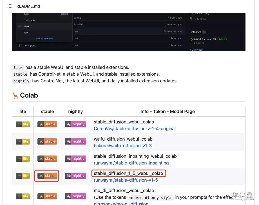Click '+ 2 releases' in embedded screenshot
259x205 pixels.
pyautogui.click(x=197, y=49)
